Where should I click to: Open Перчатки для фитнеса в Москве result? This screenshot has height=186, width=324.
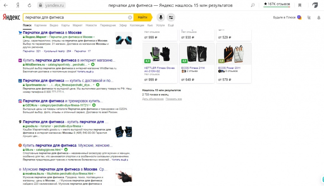[52, 33]
